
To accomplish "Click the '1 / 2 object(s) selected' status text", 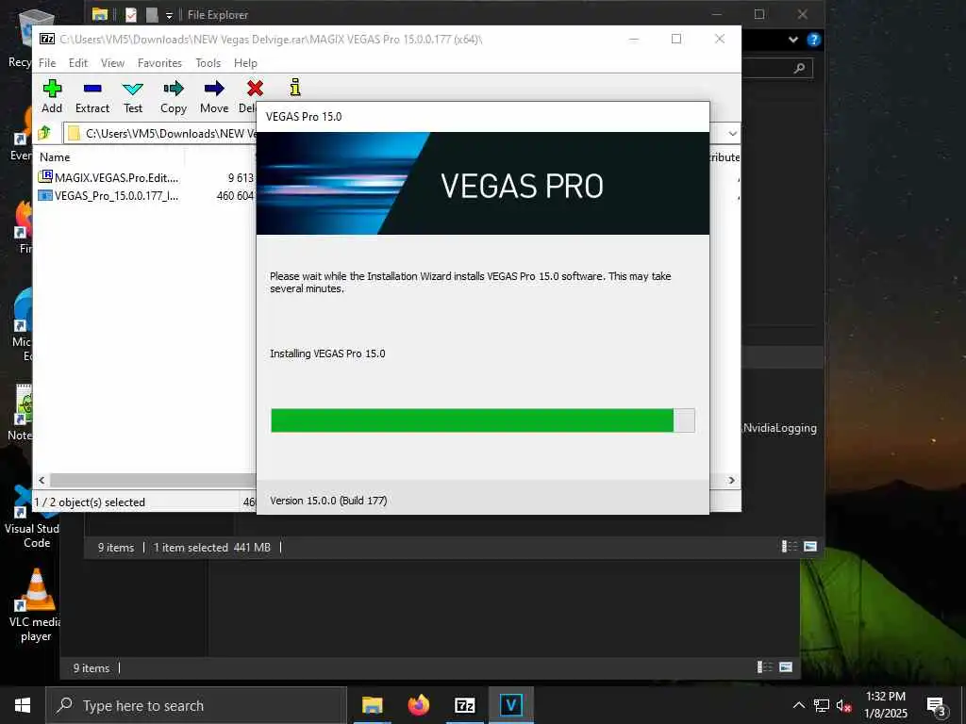I will (x=90, y=502).
